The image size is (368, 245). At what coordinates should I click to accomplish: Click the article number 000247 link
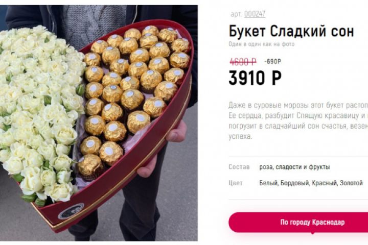click(255, 14)
